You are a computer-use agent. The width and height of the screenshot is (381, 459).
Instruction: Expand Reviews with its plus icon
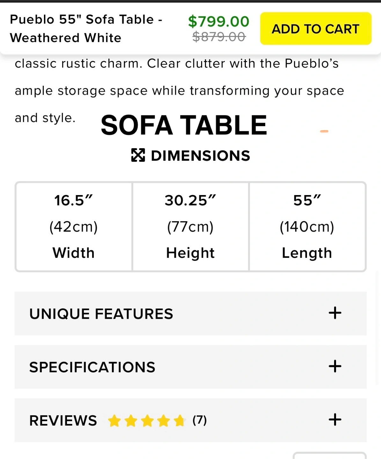coord(335,419)
